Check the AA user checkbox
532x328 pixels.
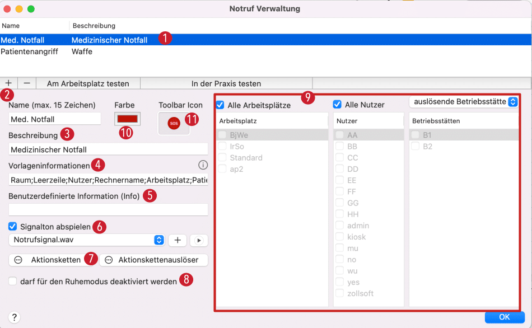coord(339,135)
